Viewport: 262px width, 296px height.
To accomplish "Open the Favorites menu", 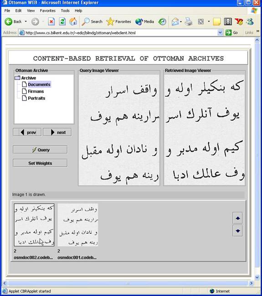I will click(48, 11).
